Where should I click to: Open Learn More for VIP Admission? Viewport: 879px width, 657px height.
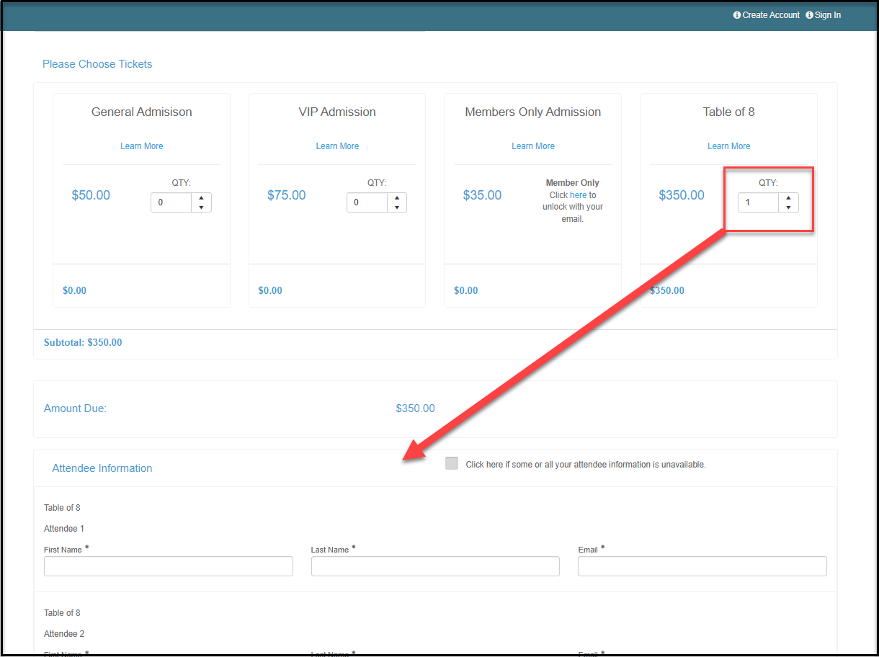coord(337,146)
